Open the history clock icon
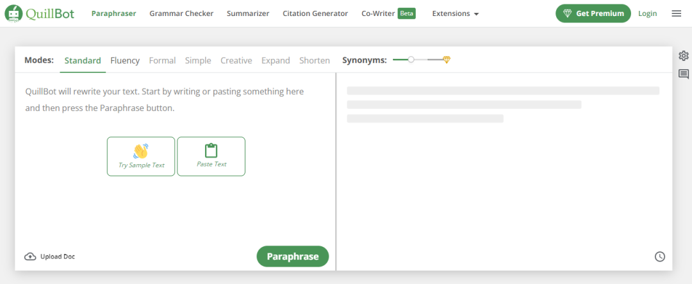692x284 pixels. pos(660,256)
